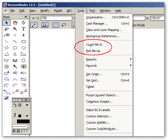
Task: Select the Line tool
Action: [x=7, y=41]
